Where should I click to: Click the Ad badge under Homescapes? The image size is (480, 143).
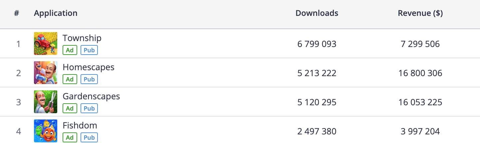(x=70, y=79)
